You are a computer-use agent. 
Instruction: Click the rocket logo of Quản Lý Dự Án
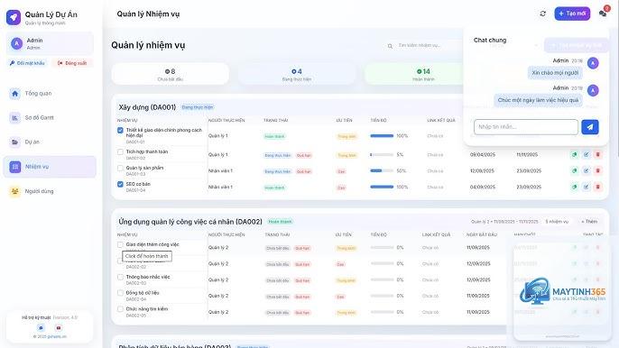tap(14, 17)
